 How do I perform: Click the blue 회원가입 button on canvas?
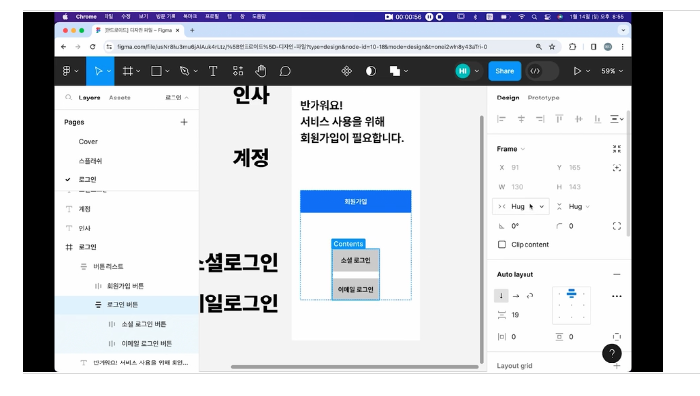(355, 202)
